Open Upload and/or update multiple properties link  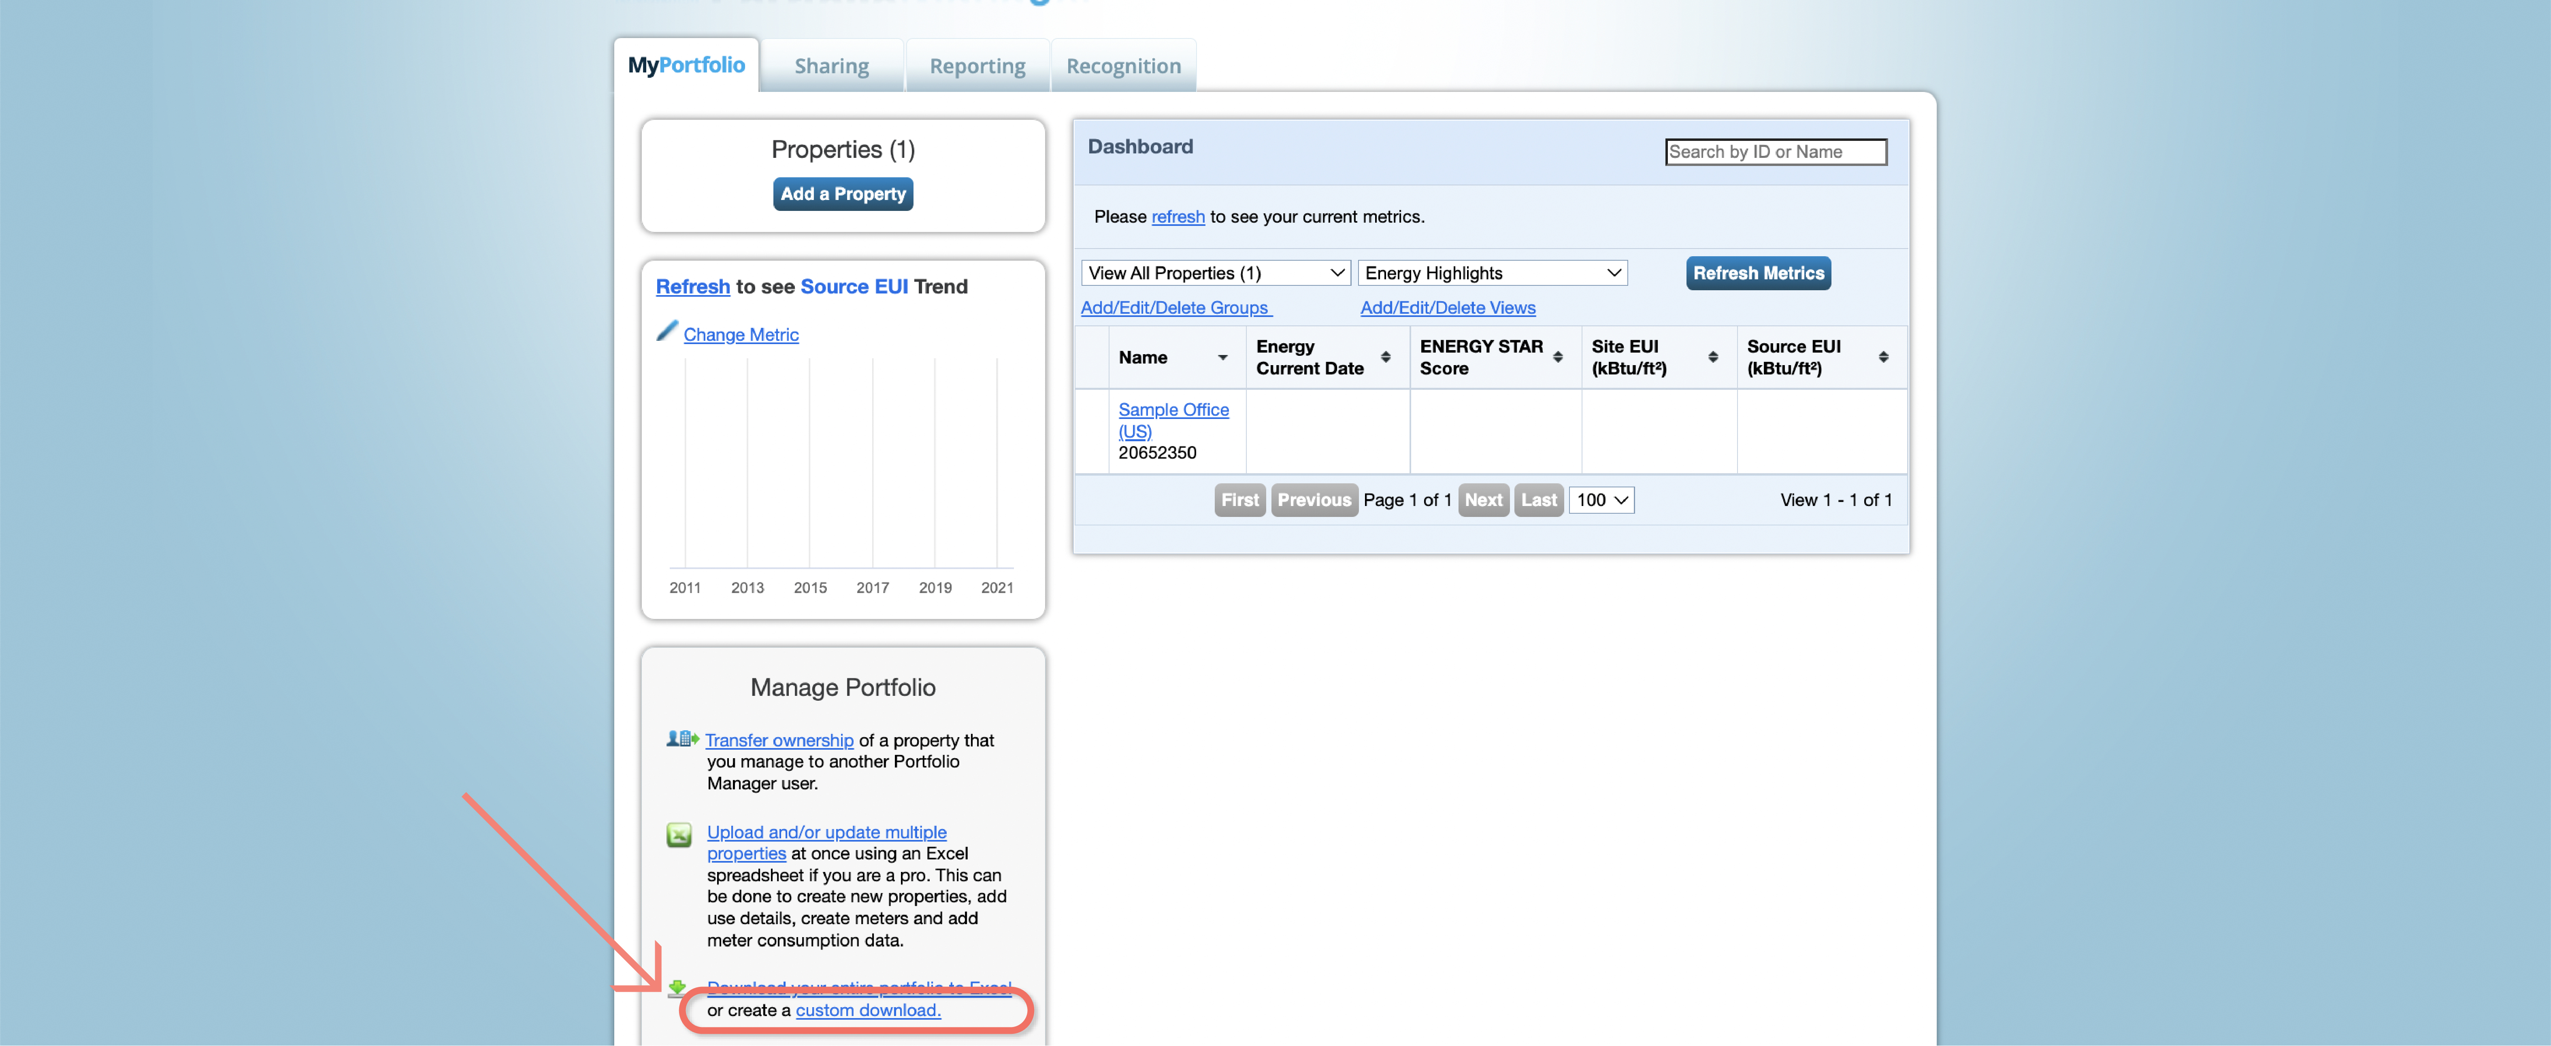point(826,843)
